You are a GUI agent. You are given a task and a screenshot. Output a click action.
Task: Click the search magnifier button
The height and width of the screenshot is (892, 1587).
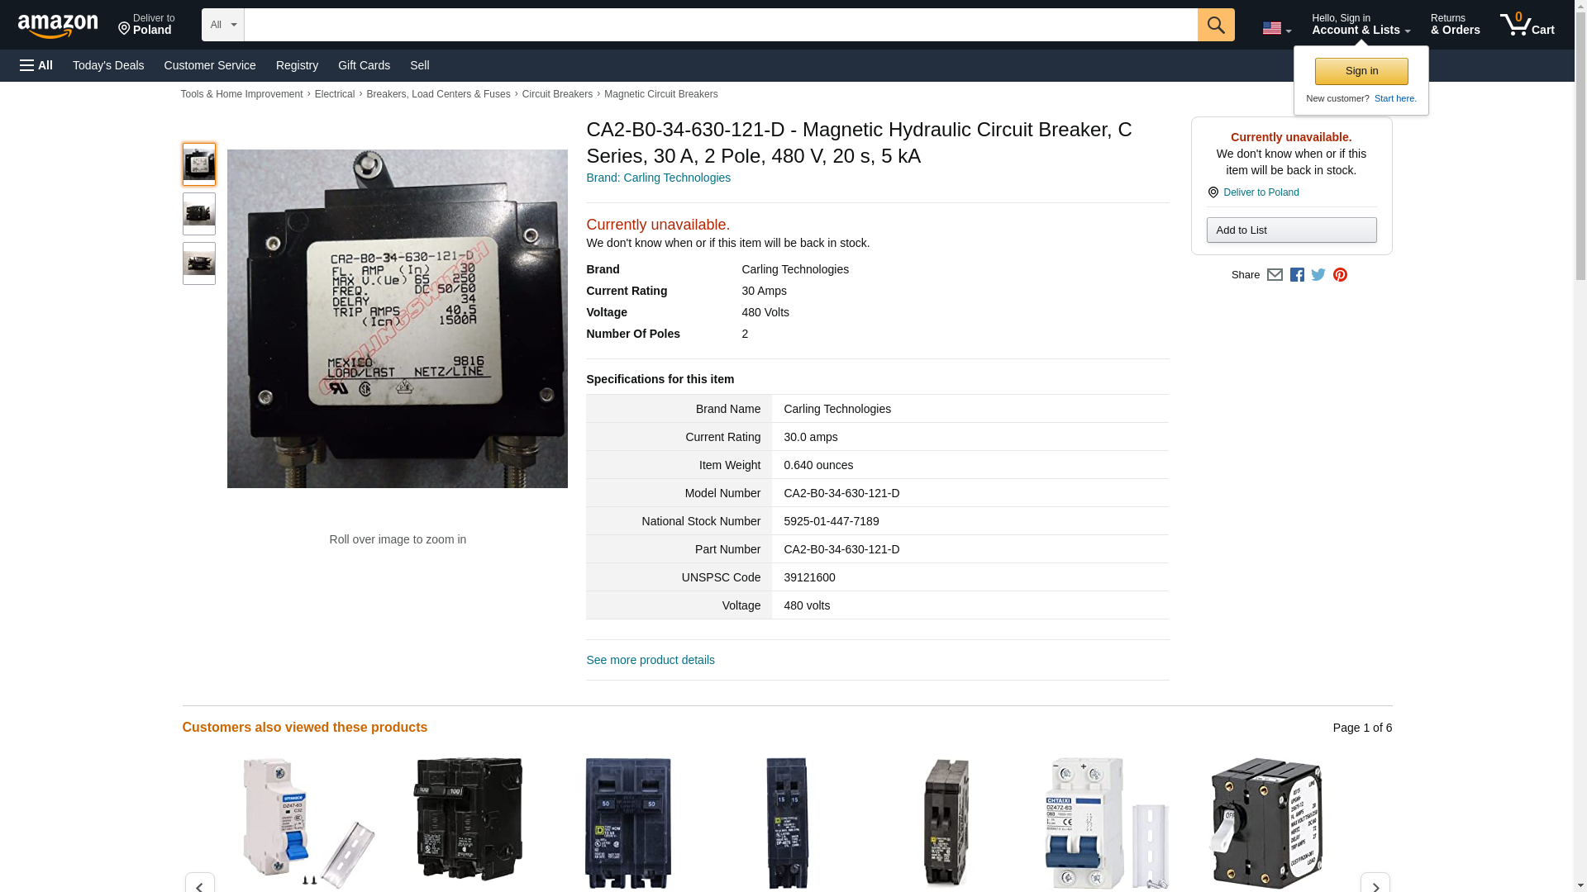1215,25
